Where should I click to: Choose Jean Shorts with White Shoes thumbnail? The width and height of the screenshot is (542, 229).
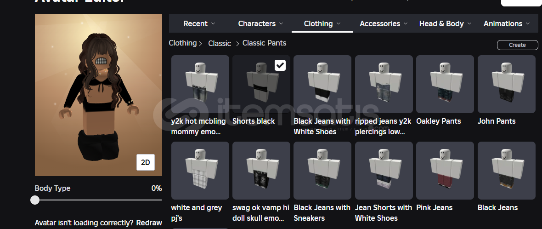(x=384, y=171)
